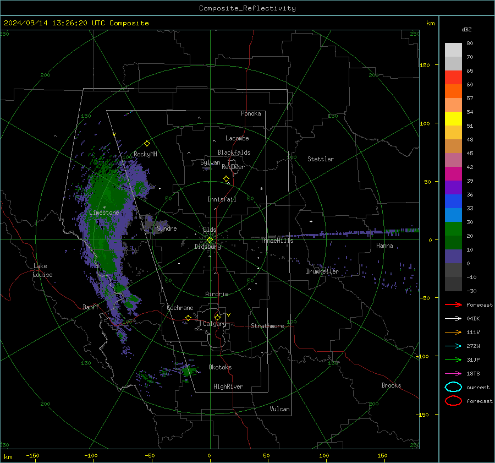This screenshot has height=463, width=495.
Task: Click the Olds city label
Action: click(210, 230)
